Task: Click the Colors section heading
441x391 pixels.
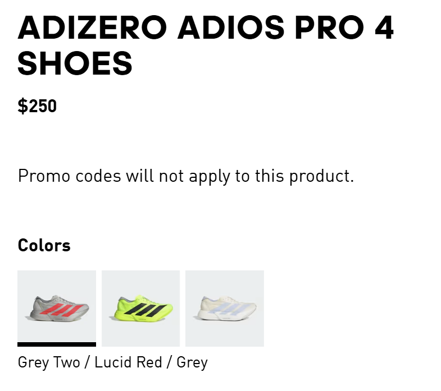Action: pyautogui.click(x=44, y=245)
